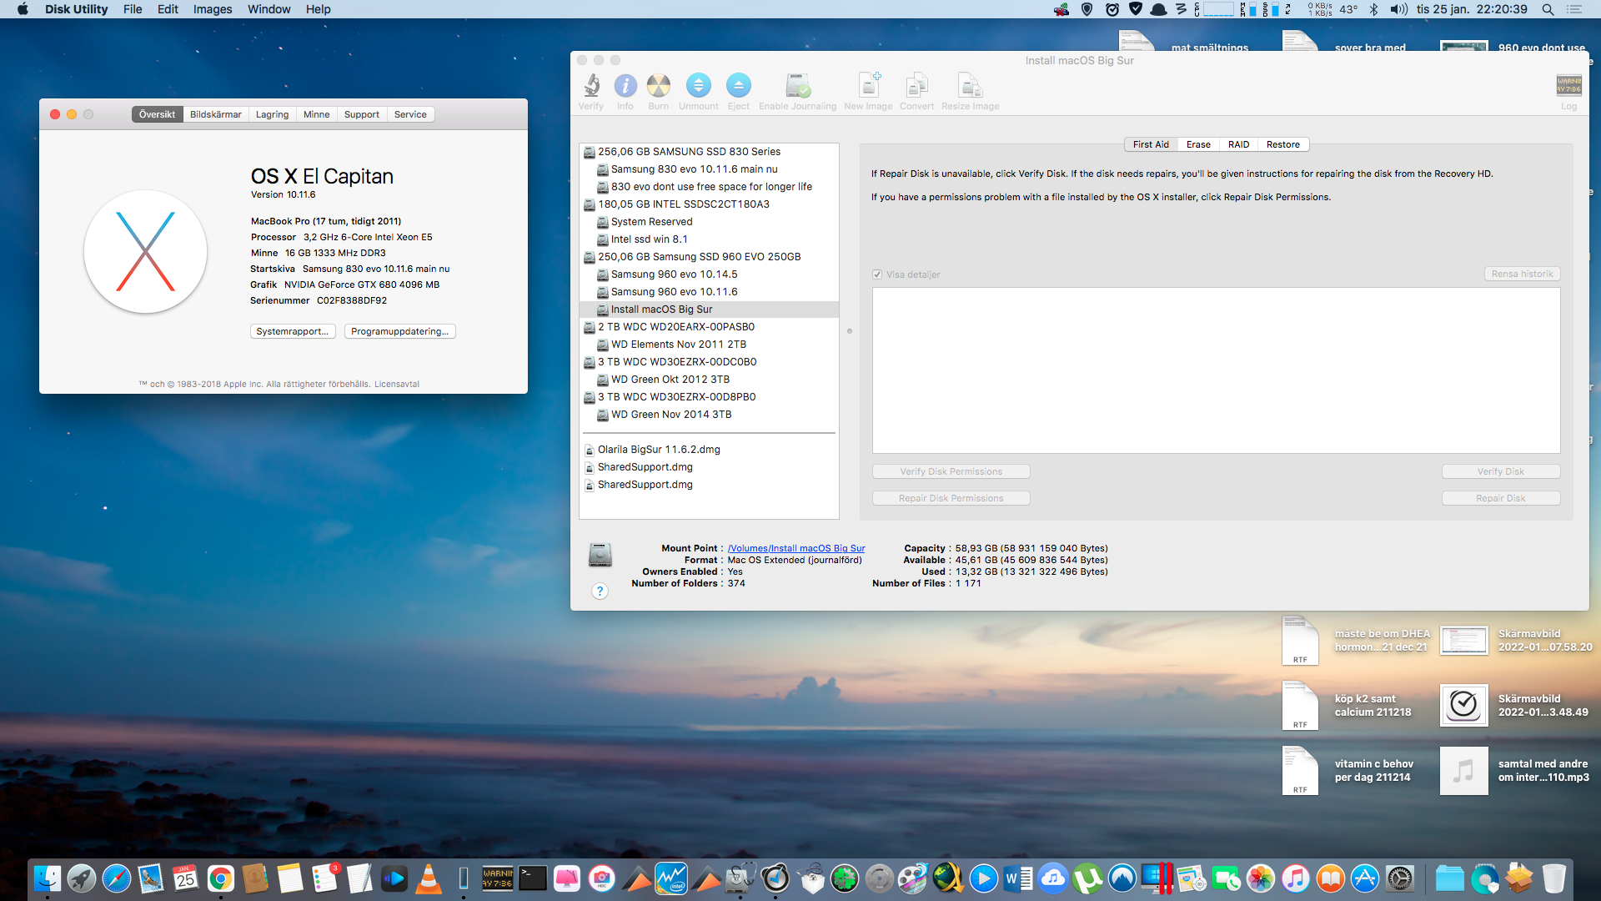Image resolution: width=1601 pixels, height=901 pixels.
Task: Open the Apple menu
Action: [23, 9]
